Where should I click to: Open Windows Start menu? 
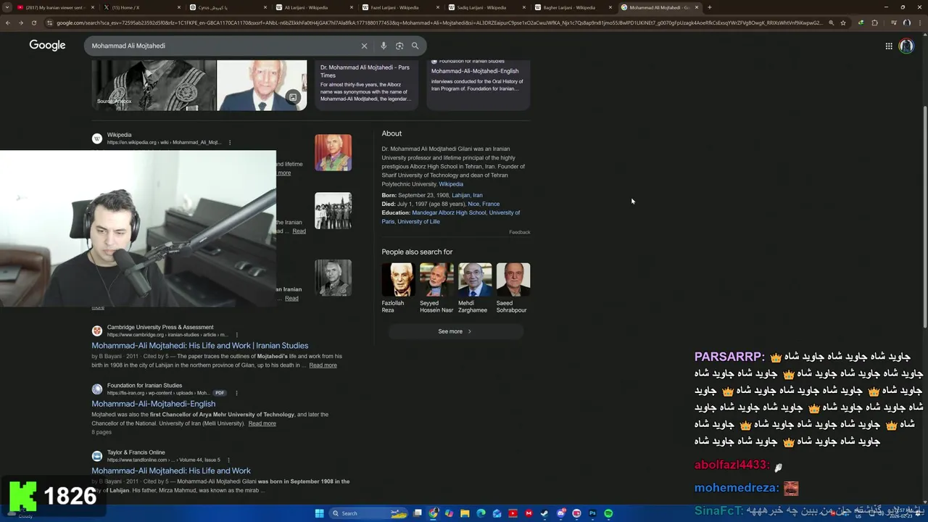point(319,513)
